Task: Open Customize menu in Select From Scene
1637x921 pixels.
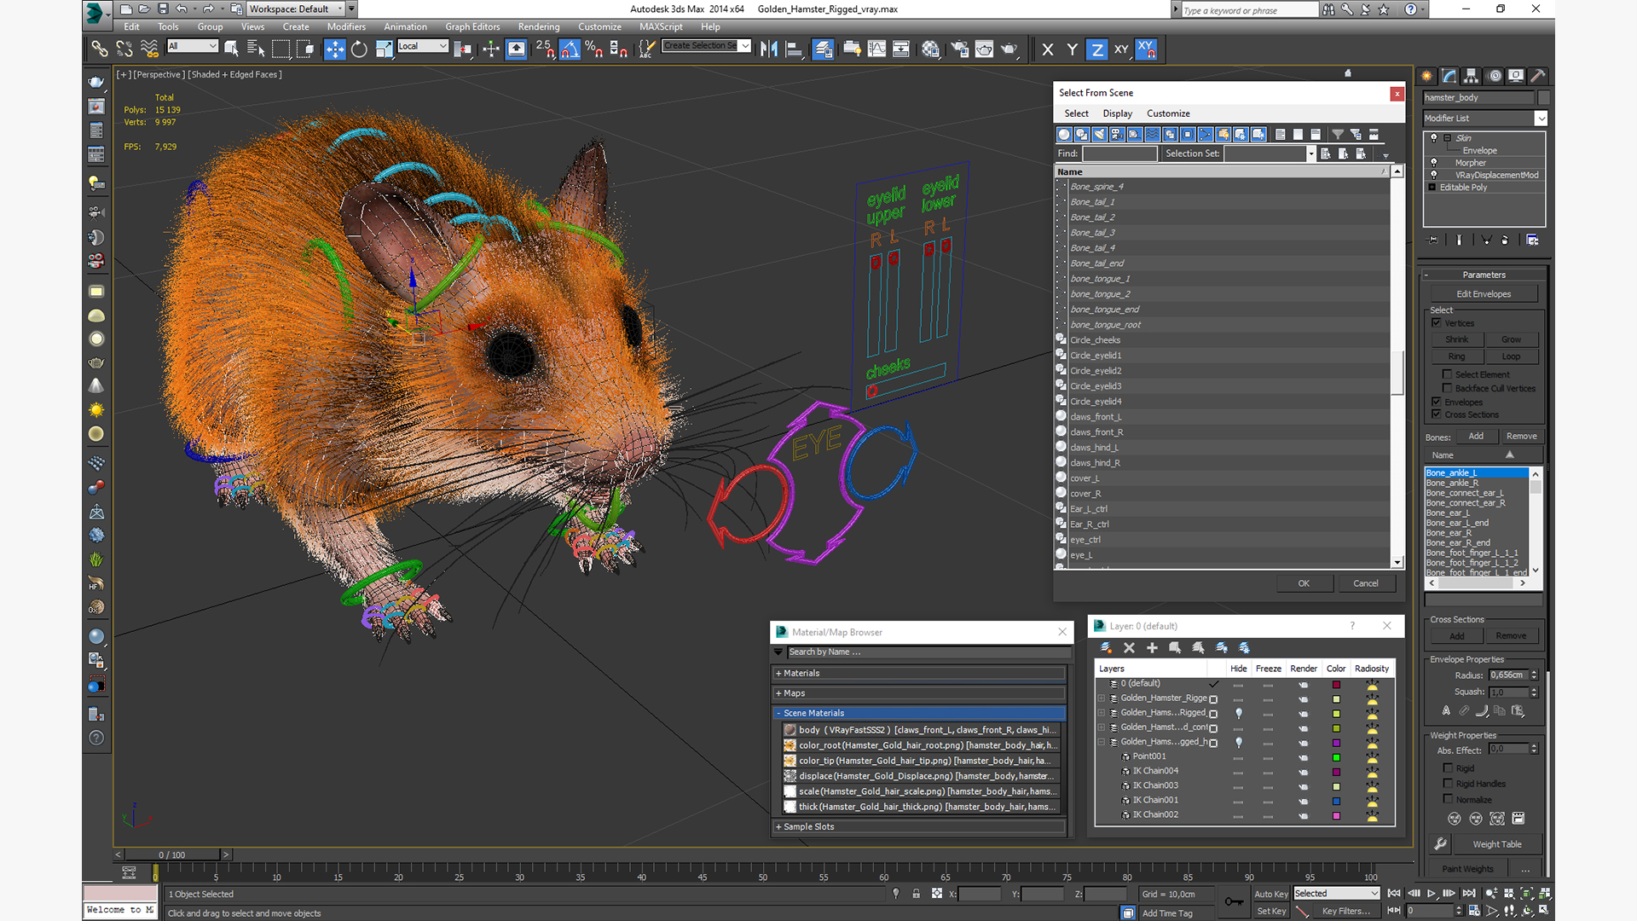Action: point(1168,113)
